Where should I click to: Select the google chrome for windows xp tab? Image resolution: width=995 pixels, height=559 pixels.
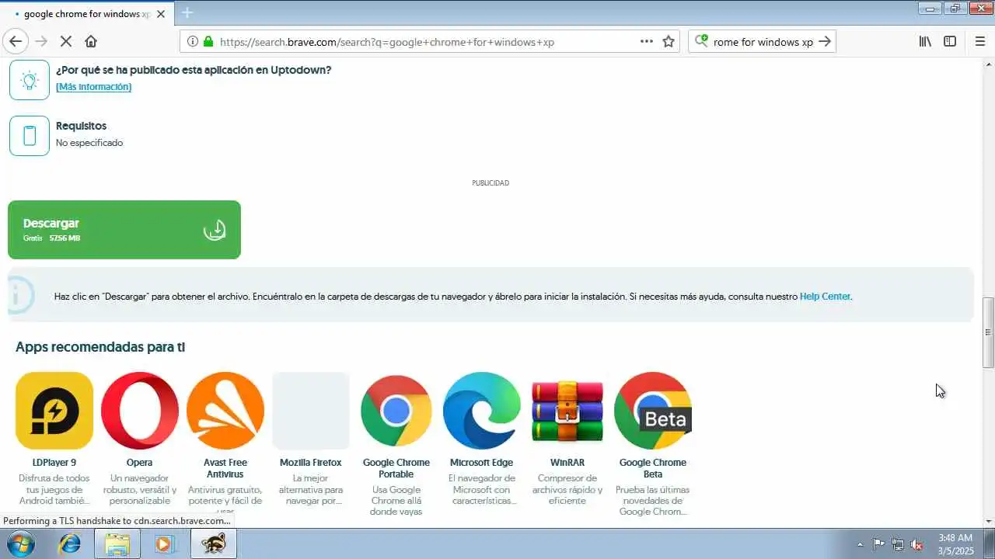pyautogui.click(x=87, y=13)
